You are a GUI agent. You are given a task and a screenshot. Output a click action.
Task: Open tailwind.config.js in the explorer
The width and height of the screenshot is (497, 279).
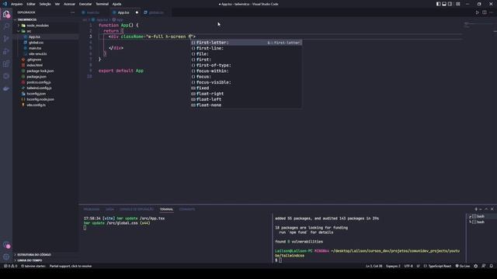tap(39, 88)
